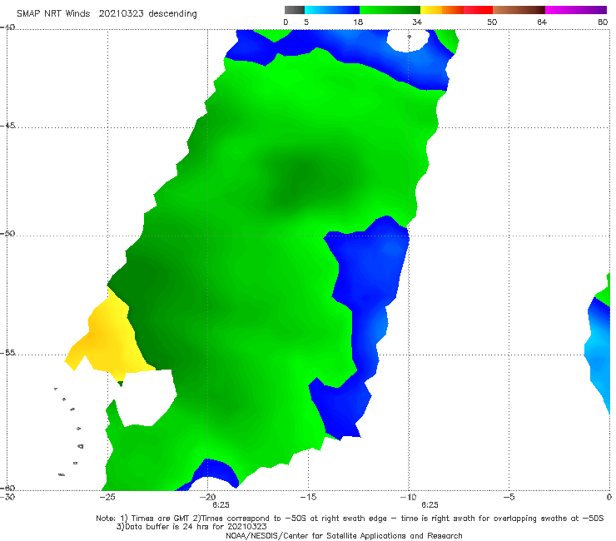Click the longitude axis label -15

pyautogui.click(x=308, y=497)
